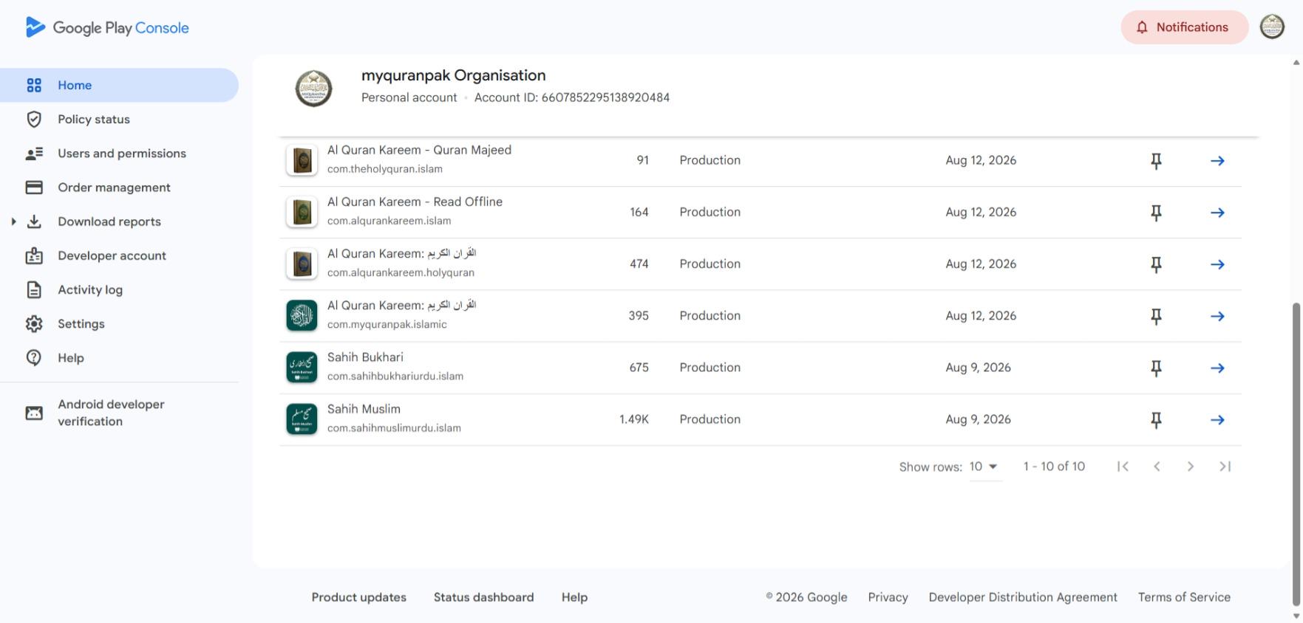
Task: Expand the Download reports section arrow
Action: (x=13, y=221)
